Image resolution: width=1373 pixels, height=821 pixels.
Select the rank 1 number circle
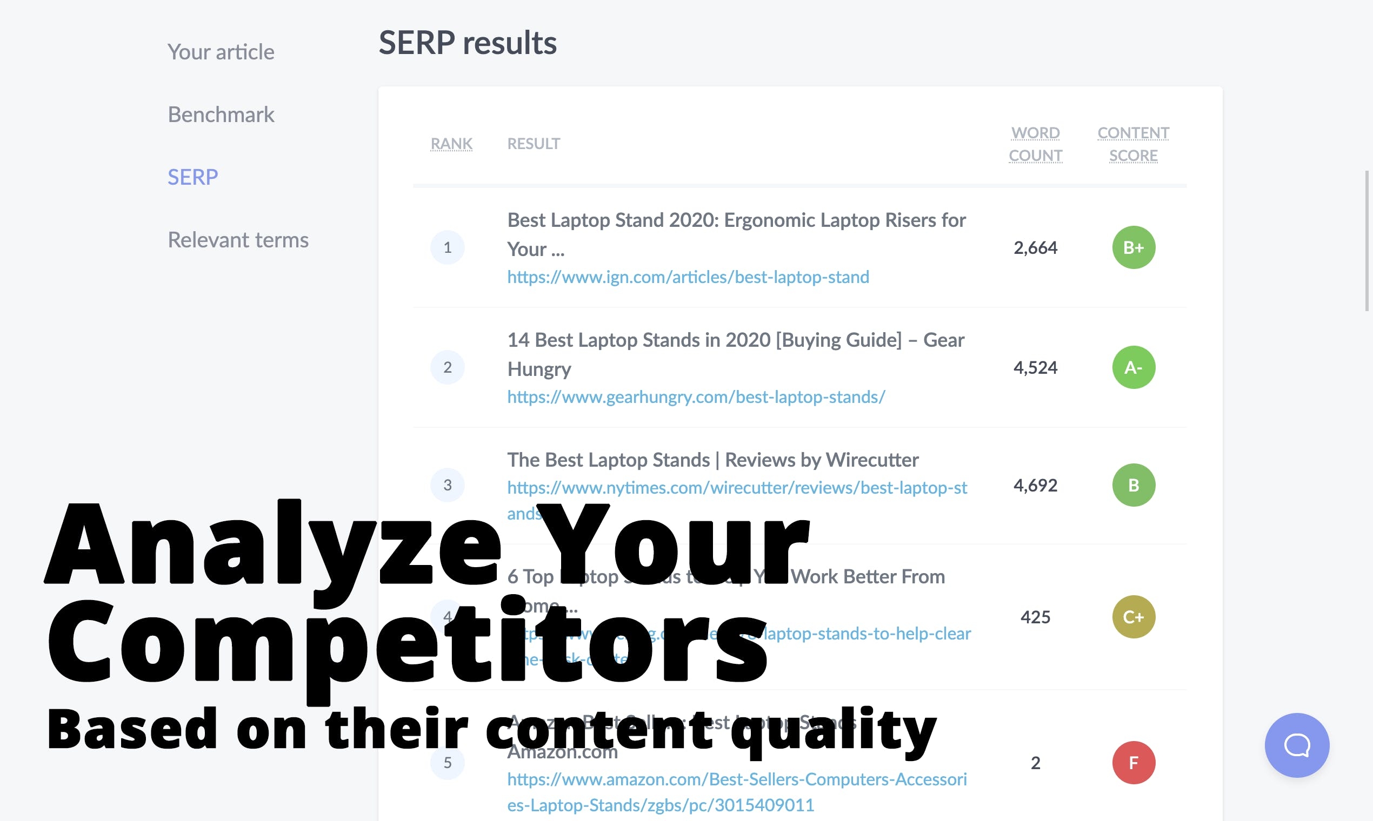tap(448, 247)
